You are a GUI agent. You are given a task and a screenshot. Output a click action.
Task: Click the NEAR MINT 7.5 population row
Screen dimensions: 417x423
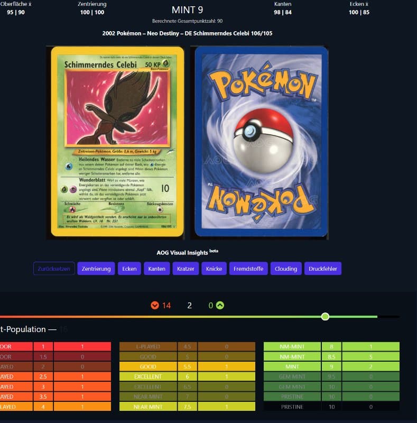(x=187, y=407)
